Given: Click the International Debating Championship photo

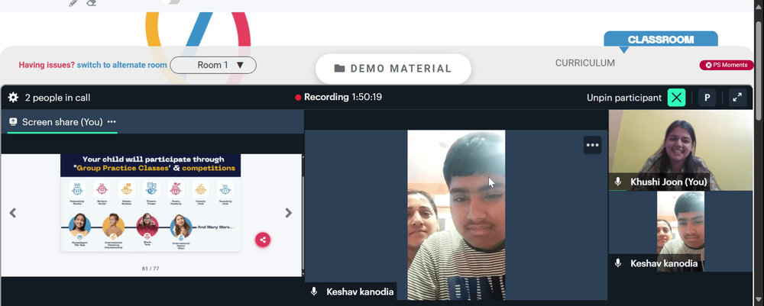Looking at the screenshot, I should click(x=114, y=226).
